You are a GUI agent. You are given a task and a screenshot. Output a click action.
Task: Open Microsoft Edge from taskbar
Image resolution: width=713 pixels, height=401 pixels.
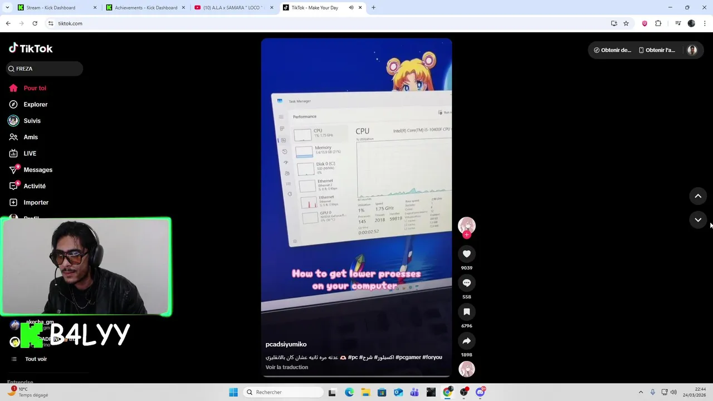coord(349,392)
